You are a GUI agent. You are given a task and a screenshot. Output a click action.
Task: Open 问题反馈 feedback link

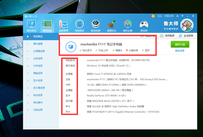(x=169, y=16)
